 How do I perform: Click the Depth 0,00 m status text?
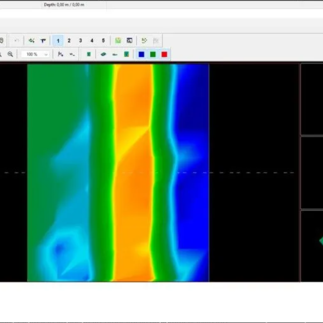click(x=64, y=5)
